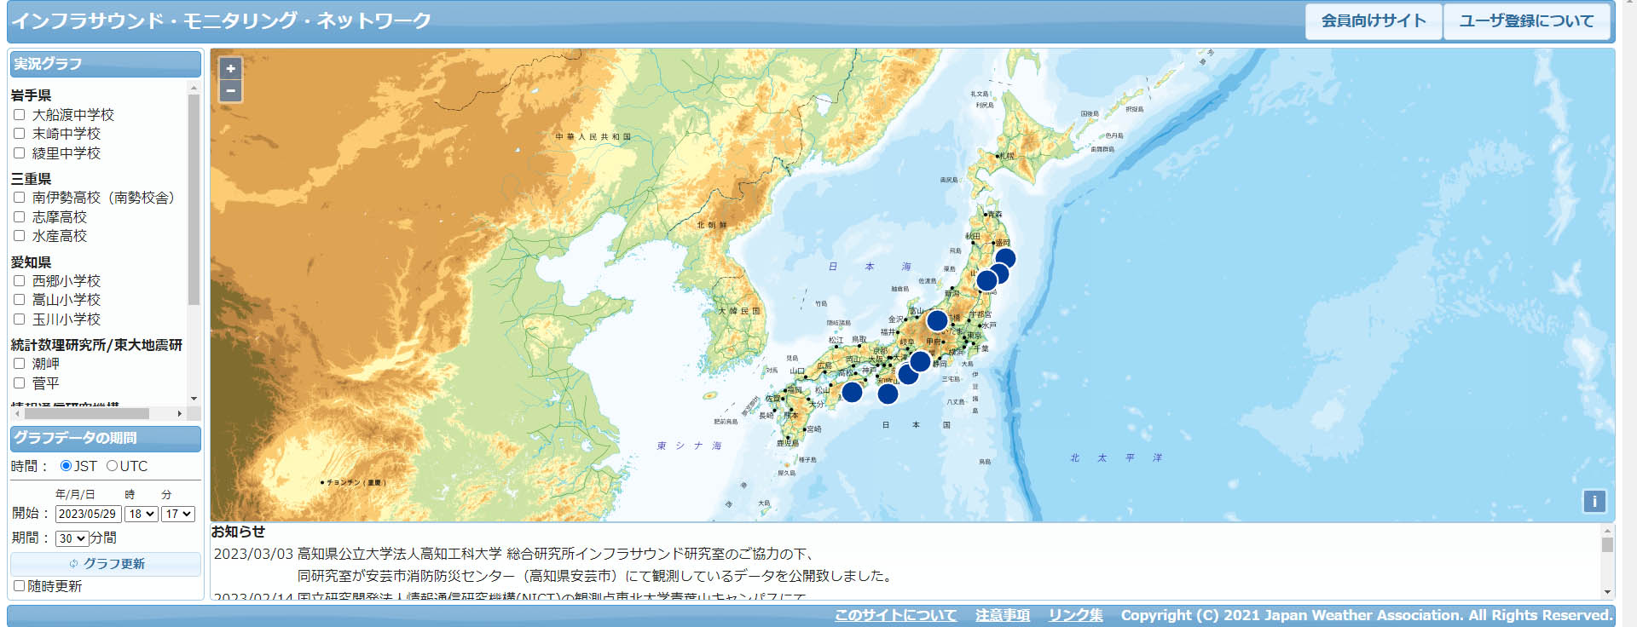Screen dimensions: 1637x627
Task: Open リンク集 footer link
Action: [1075, 615]
